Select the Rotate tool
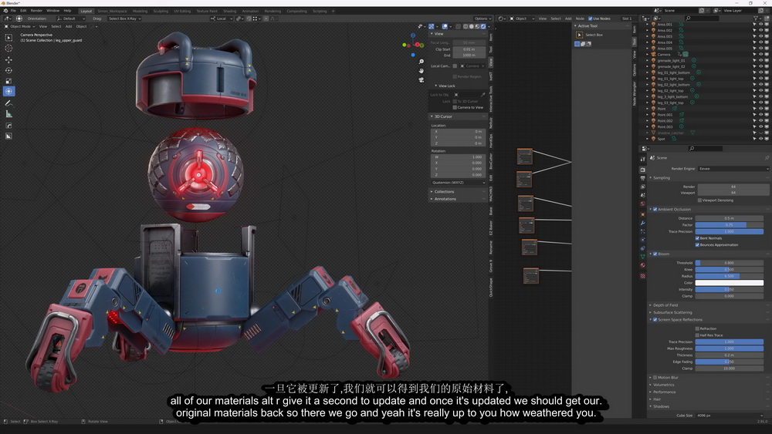 coord(8,70)
